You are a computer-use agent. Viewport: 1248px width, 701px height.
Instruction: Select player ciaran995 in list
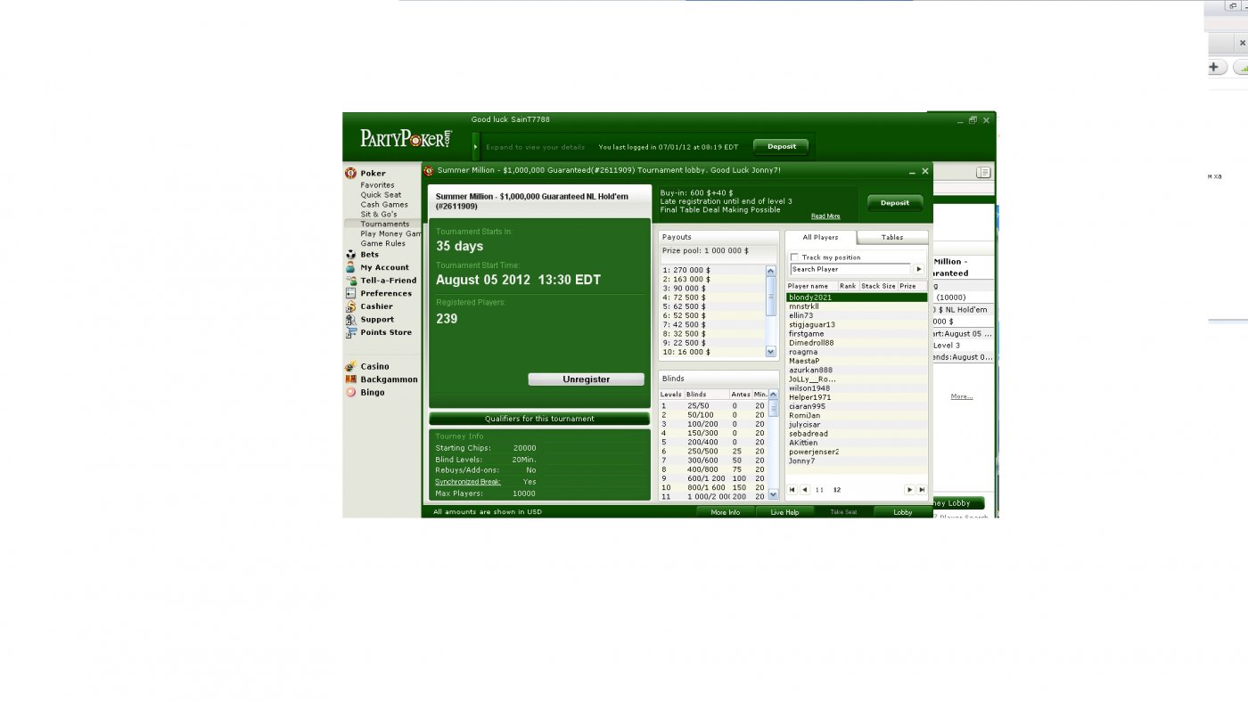pyautogui.click(x=857, y=406)
